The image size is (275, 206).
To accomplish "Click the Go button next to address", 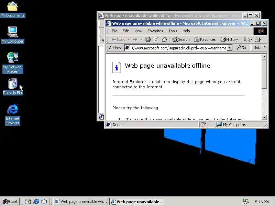I will point(241,48).
